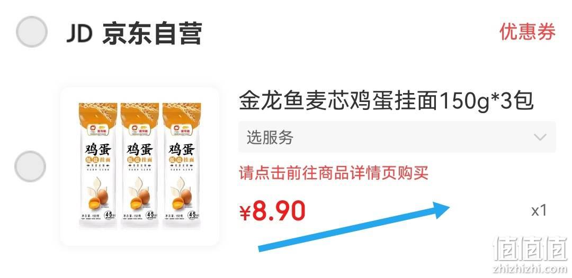Click the middle noodle package in the image
The height and width of the screenshot is (278, 572).
(x=140, y=165)
